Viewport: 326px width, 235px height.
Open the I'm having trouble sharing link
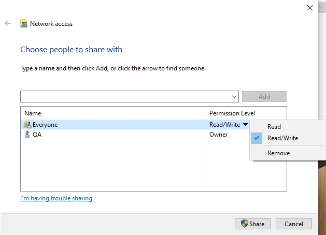[56, 198]
